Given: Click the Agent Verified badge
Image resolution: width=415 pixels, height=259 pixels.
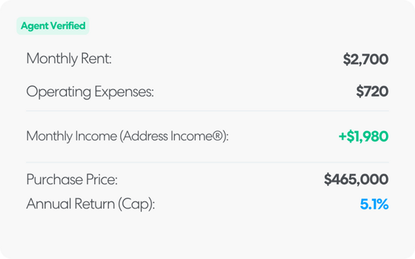Looking at the screenshot, I should tap(53, 26).
